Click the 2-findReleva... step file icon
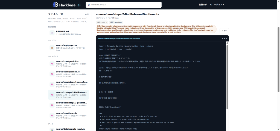The height and width of the screenshot is (131, 280). coord(52,95)
